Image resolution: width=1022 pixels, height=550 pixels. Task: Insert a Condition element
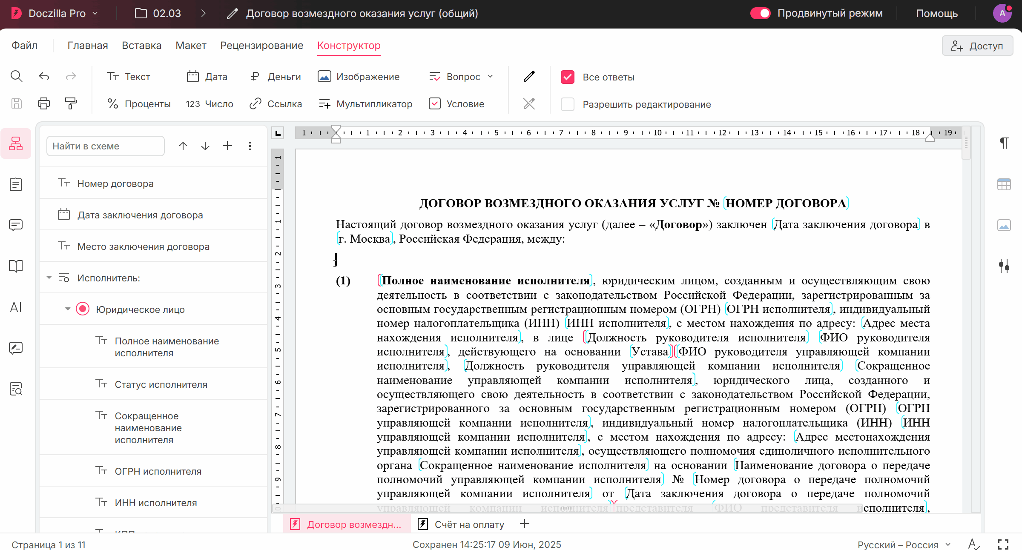point(456,104)
